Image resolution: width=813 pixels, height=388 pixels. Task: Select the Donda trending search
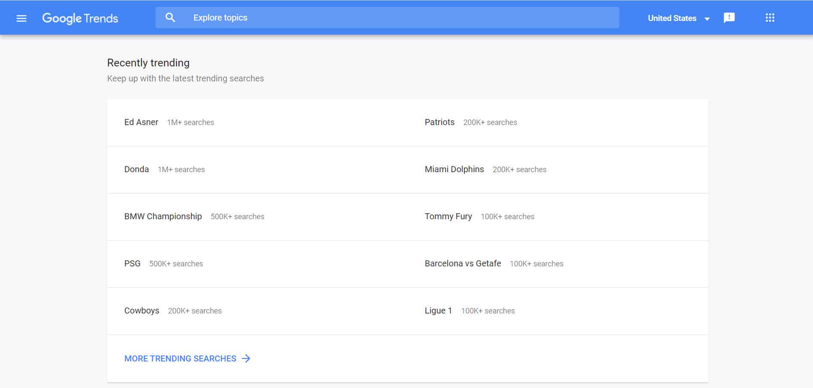click(137, 169)
